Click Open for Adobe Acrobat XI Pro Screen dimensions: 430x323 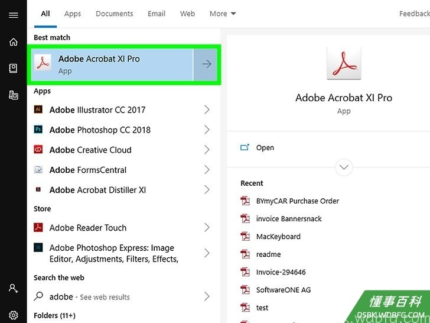[265, 148]
